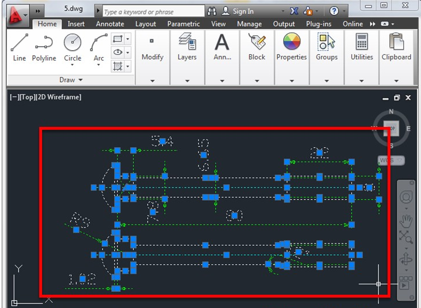Select the Polyline tool
The height and width of the screenshot is (308, 421).
(x=44, y=47)
